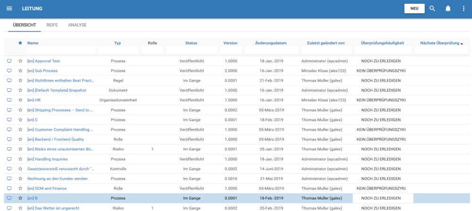Sort by the Name column header
472x211 pixels.
[33, 43]
